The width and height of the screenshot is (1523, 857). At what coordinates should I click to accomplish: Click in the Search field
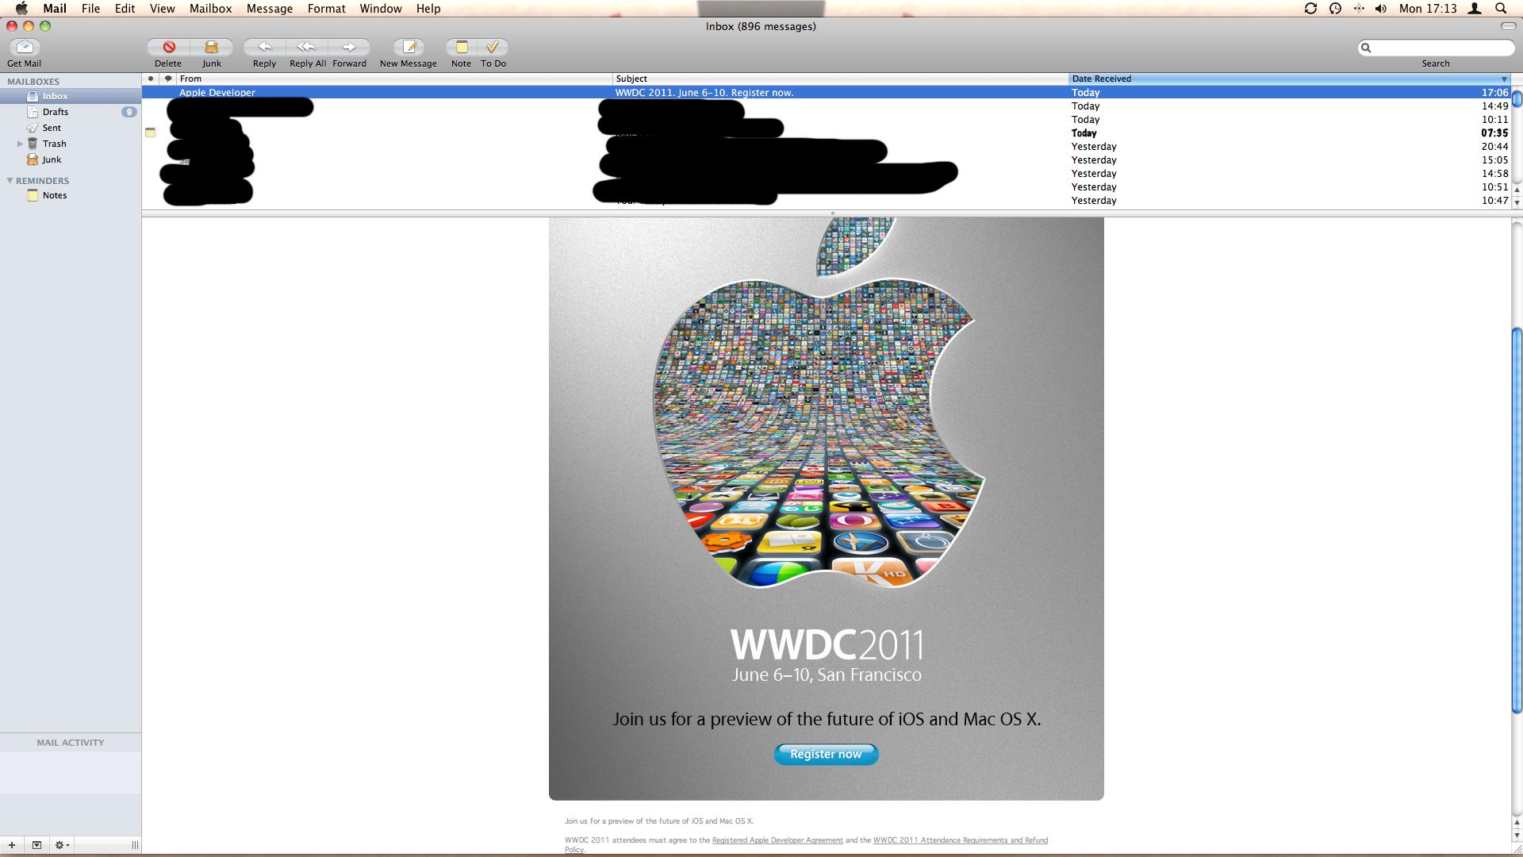click(x=1440, y=48)
